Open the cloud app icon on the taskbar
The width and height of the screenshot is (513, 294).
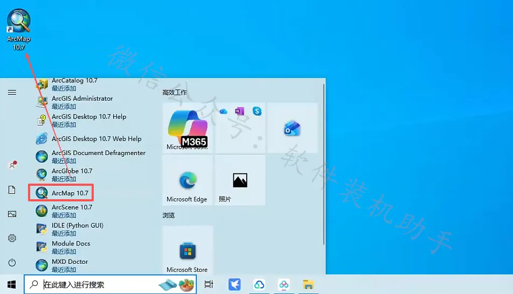[259, 284]
